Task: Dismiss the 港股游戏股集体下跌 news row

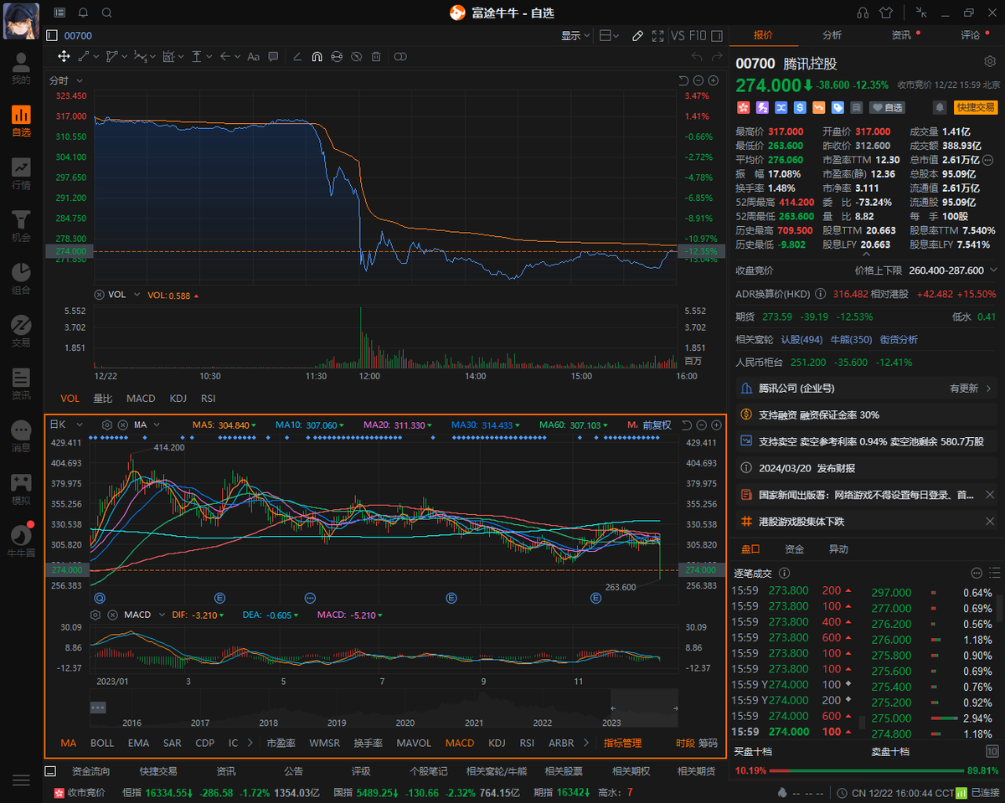Action: click(989, 521)
